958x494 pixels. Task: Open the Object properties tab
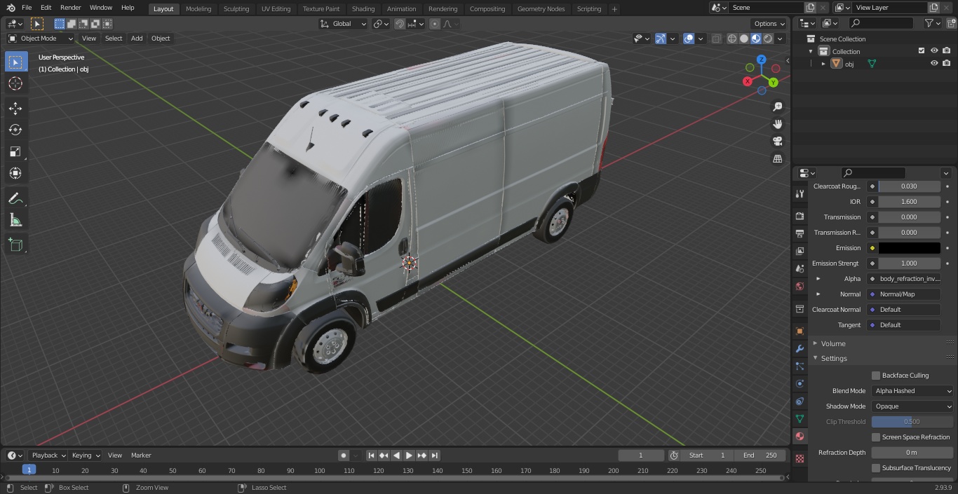800,331
